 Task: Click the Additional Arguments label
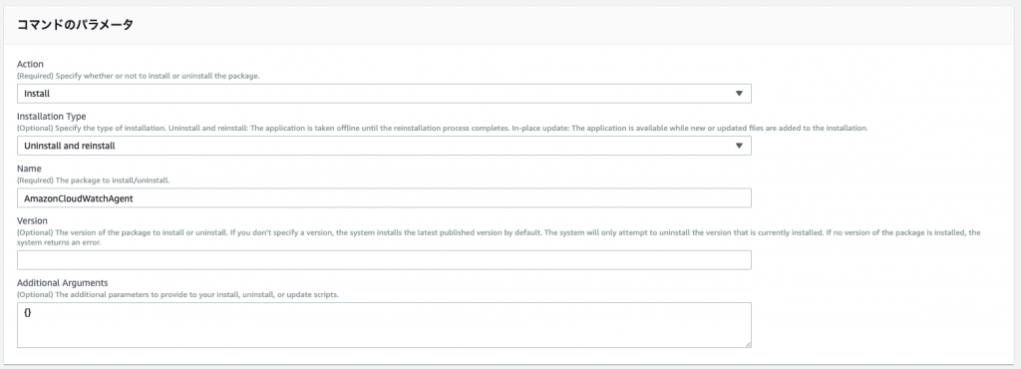click(63, 283)
